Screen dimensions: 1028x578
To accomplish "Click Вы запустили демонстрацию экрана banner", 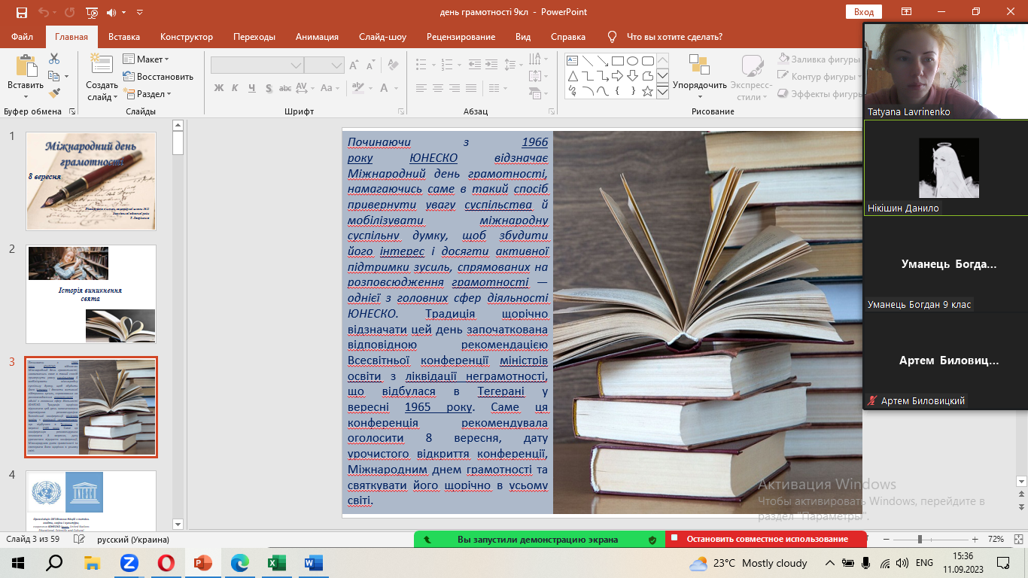I will tap(539, 540).
